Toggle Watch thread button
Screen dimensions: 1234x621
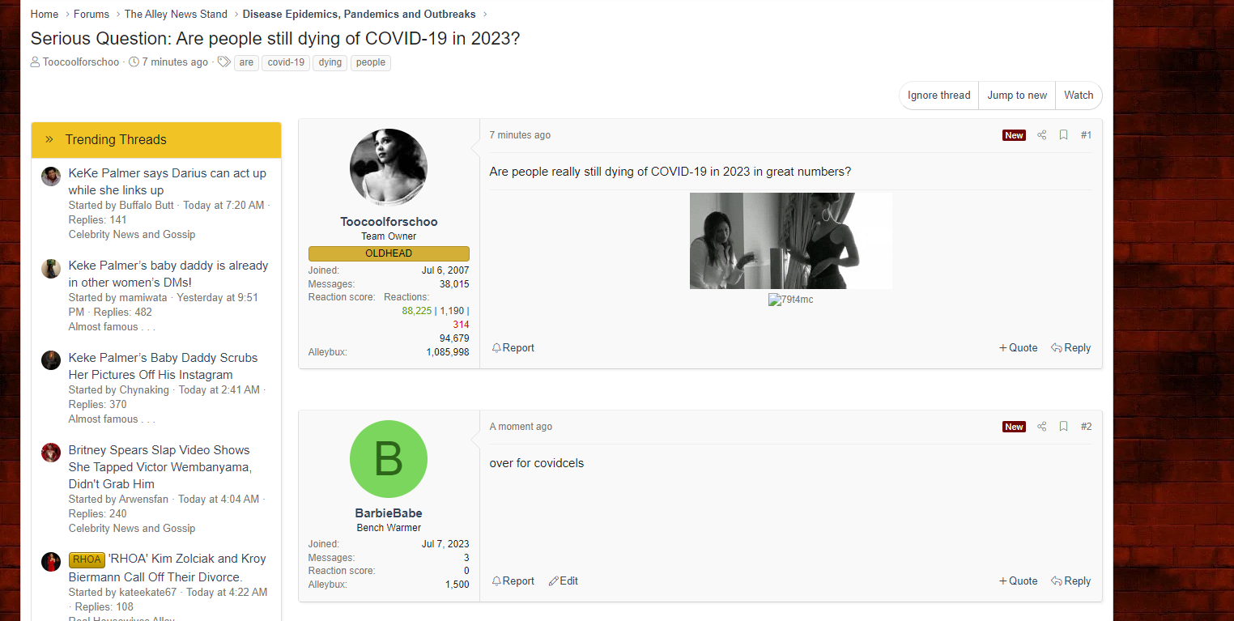(x=1079, y=96)
